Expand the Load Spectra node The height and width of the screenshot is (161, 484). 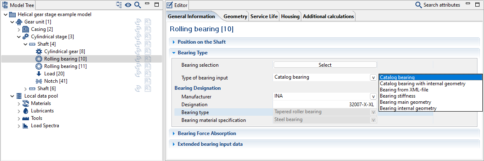[19, 126]
